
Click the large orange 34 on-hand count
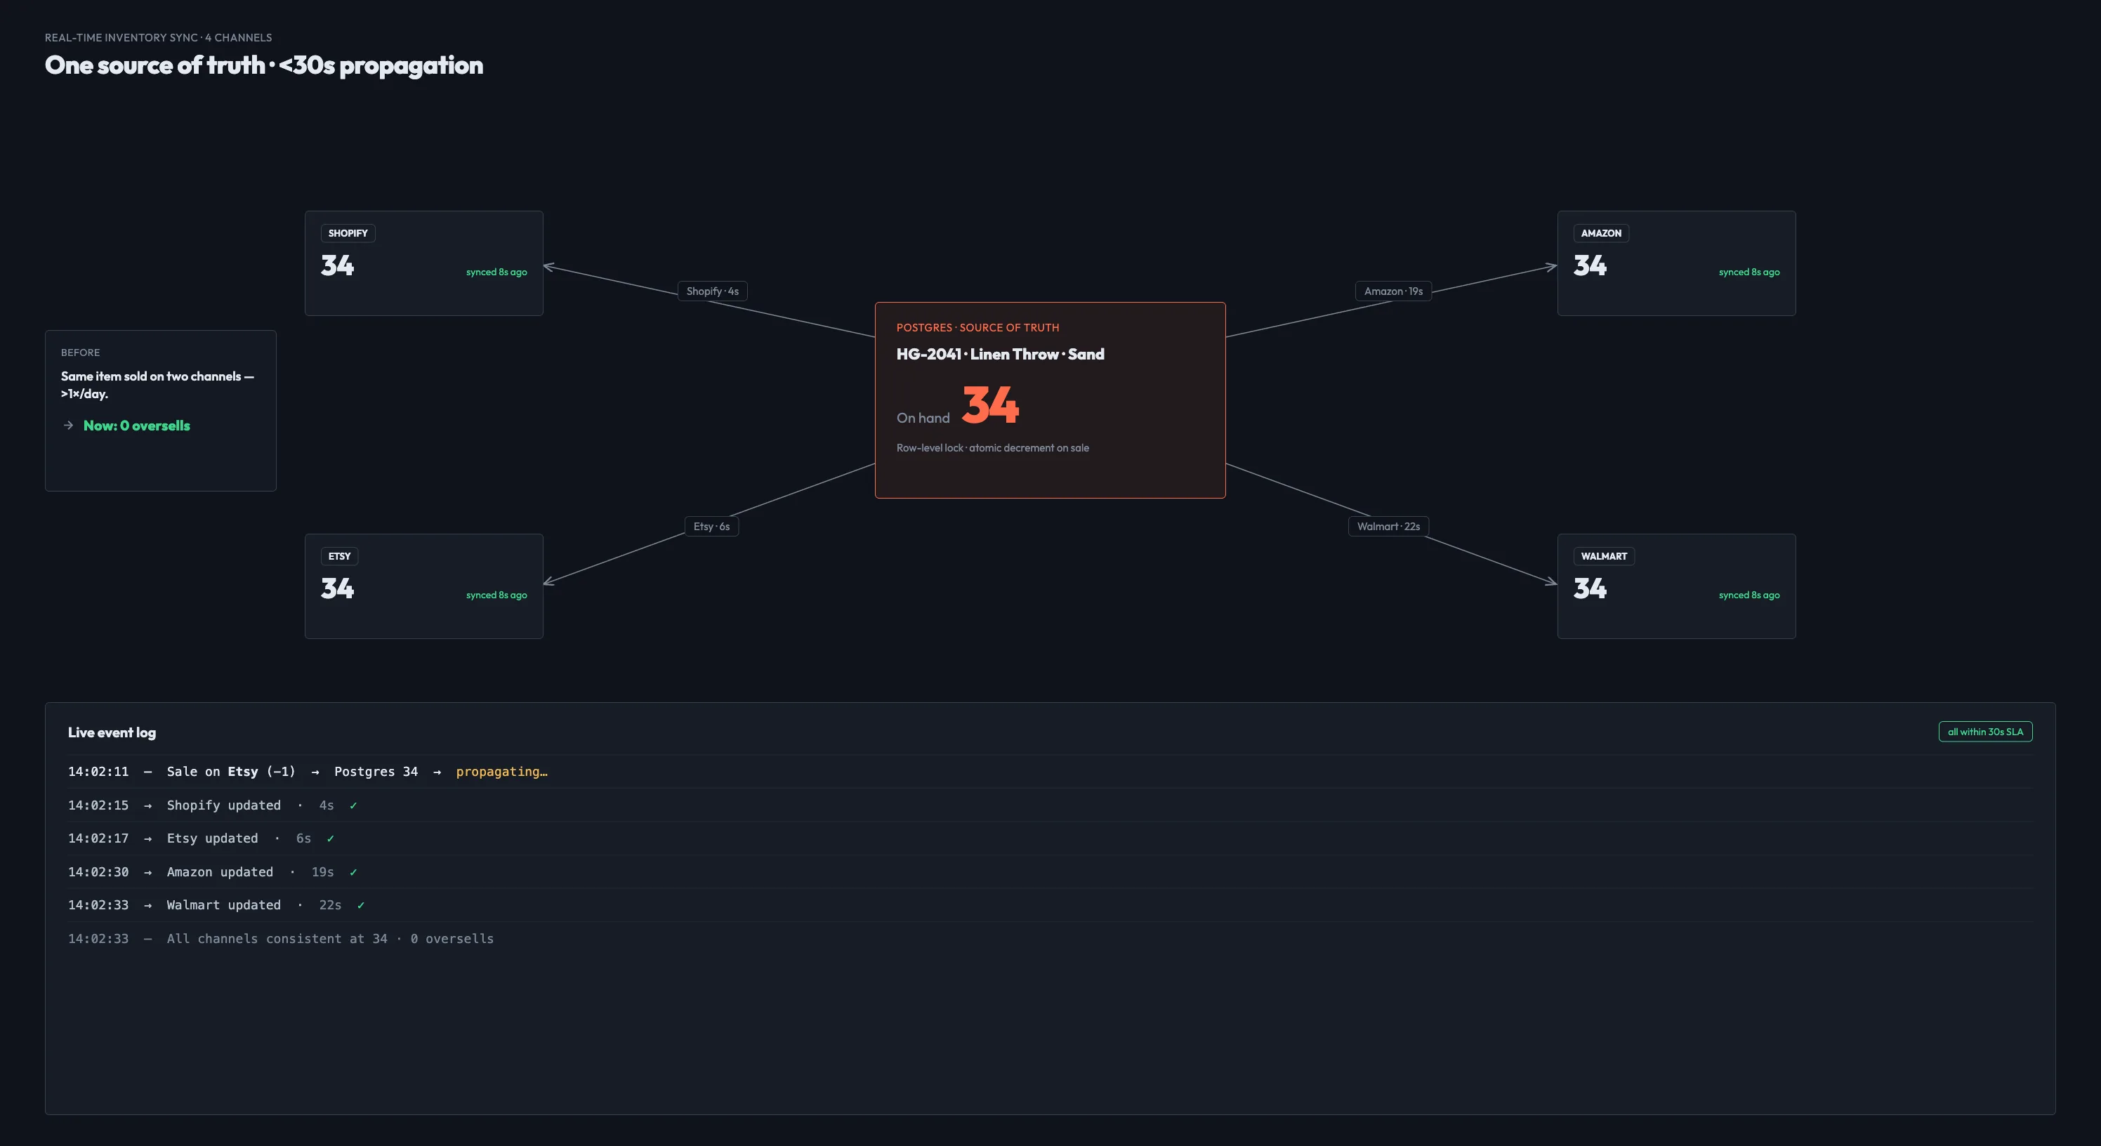(990, 404)
